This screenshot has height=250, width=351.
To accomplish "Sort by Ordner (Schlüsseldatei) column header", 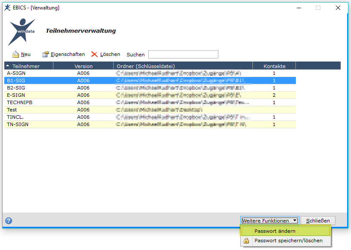I will (x=183, y=66).
